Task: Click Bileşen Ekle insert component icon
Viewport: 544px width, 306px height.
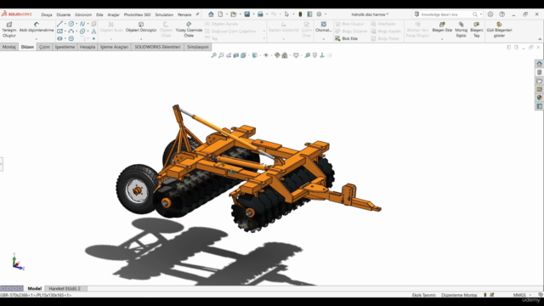Action: point(442,25)
